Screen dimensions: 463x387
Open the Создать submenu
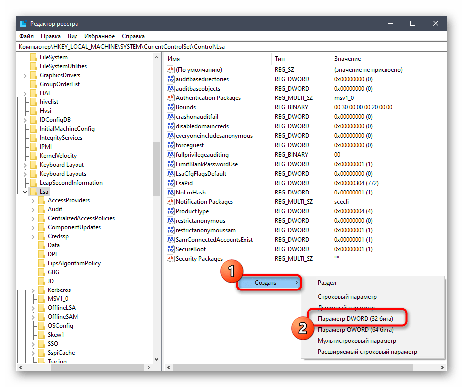click(x=269, y=283)
